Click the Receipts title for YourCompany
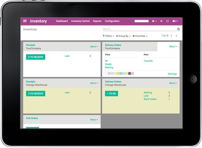The width and height of the screenshot is (202, 148). pos(31,45)
